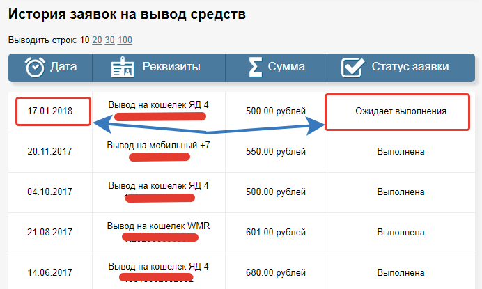The image size is (482, 289).
Task: Click the Реквизиты column header label
Action: (171, 66)
